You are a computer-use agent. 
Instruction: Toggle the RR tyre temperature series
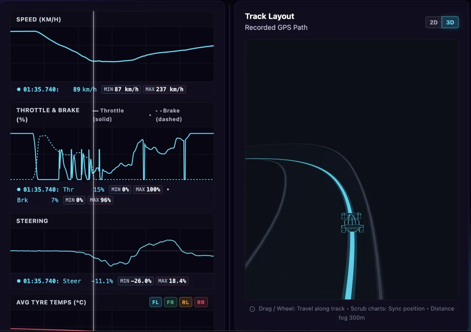[x=201, y=302]
